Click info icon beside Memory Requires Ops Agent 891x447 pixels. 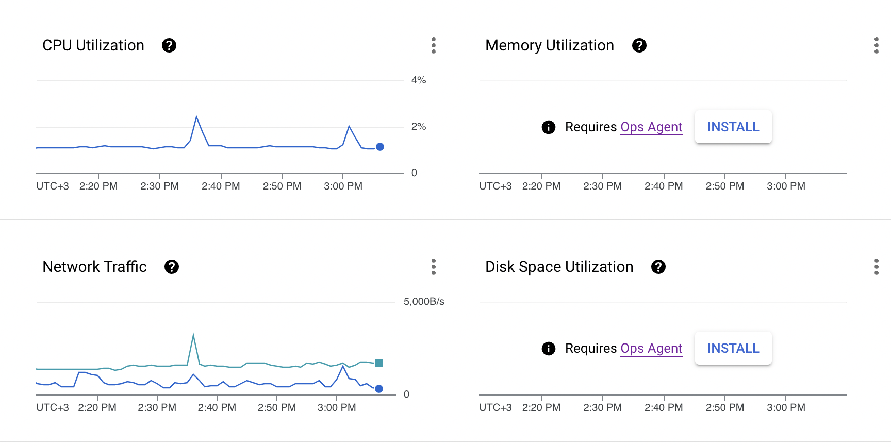click(549, 127)
